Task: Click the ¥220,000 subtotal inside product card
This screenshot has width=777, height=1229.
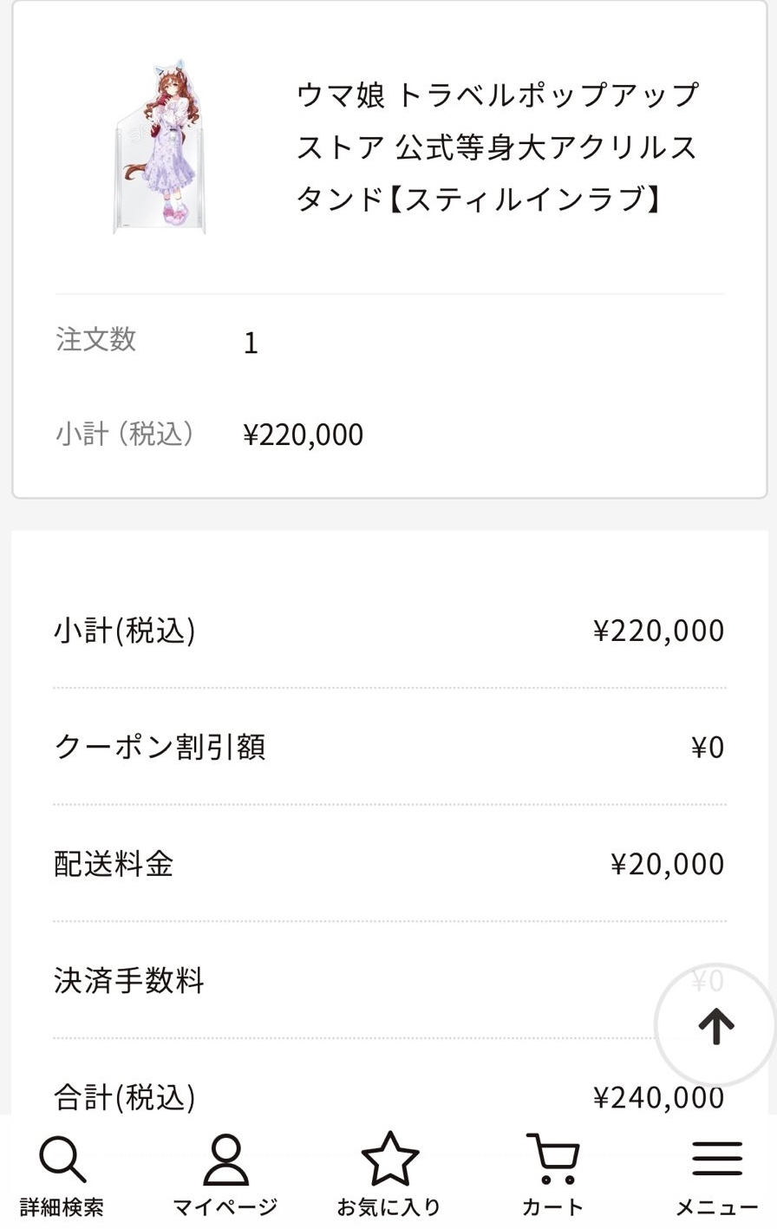Action: 303,435
